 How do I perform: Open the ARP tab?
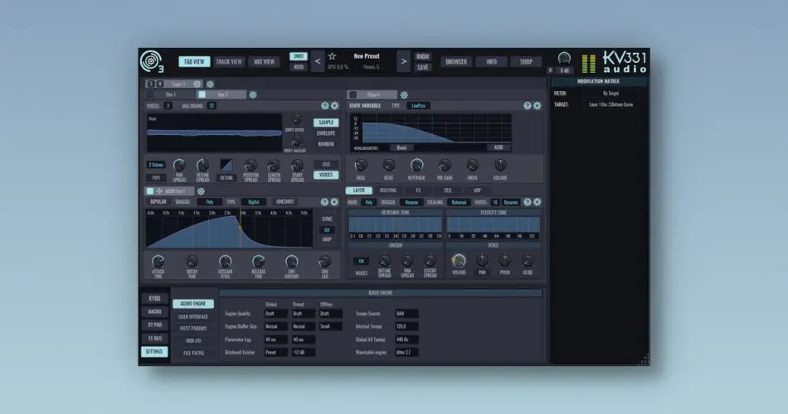[x=478, y=190]
